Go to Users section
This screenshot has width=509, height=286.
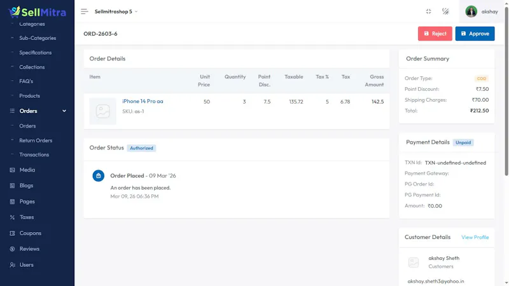26,265
